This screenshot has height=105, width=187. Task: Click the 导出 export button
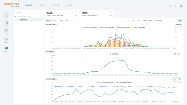tap(180, 21)
